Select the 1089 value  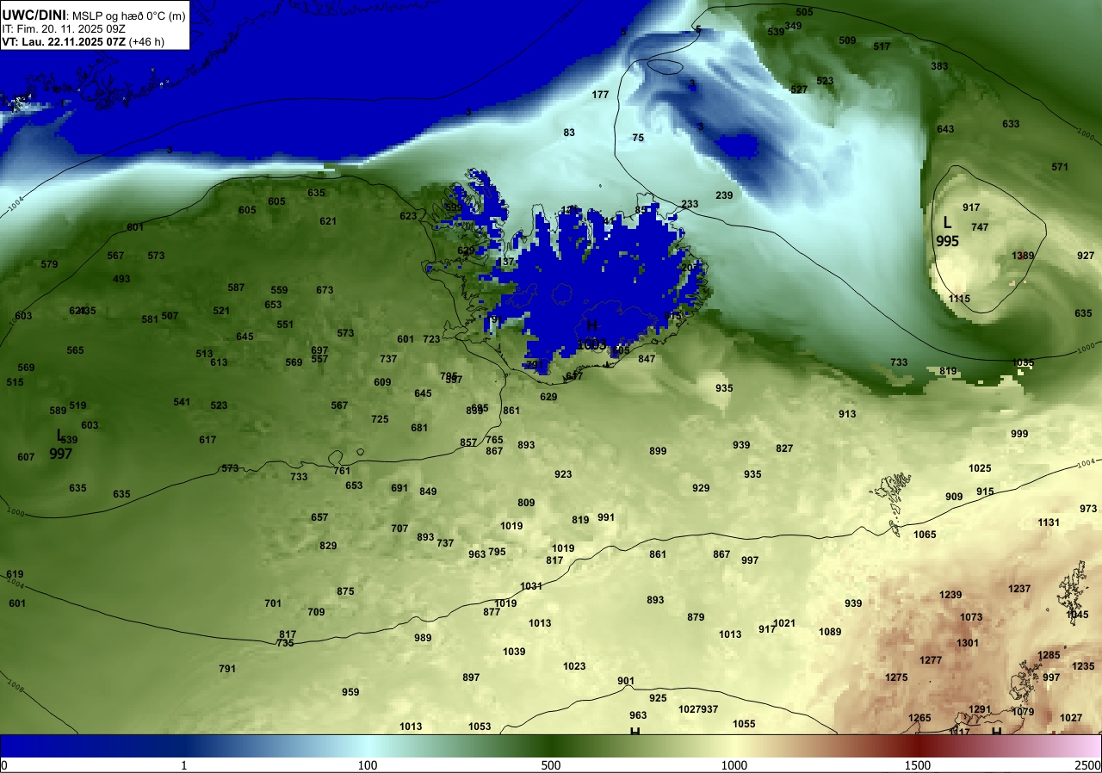[x=830, y=632]
